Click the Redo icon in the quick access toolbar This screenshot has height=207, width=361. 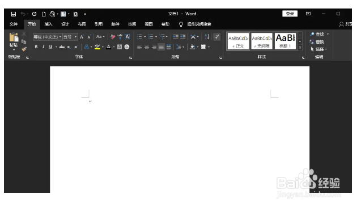(x=35, y=14)
